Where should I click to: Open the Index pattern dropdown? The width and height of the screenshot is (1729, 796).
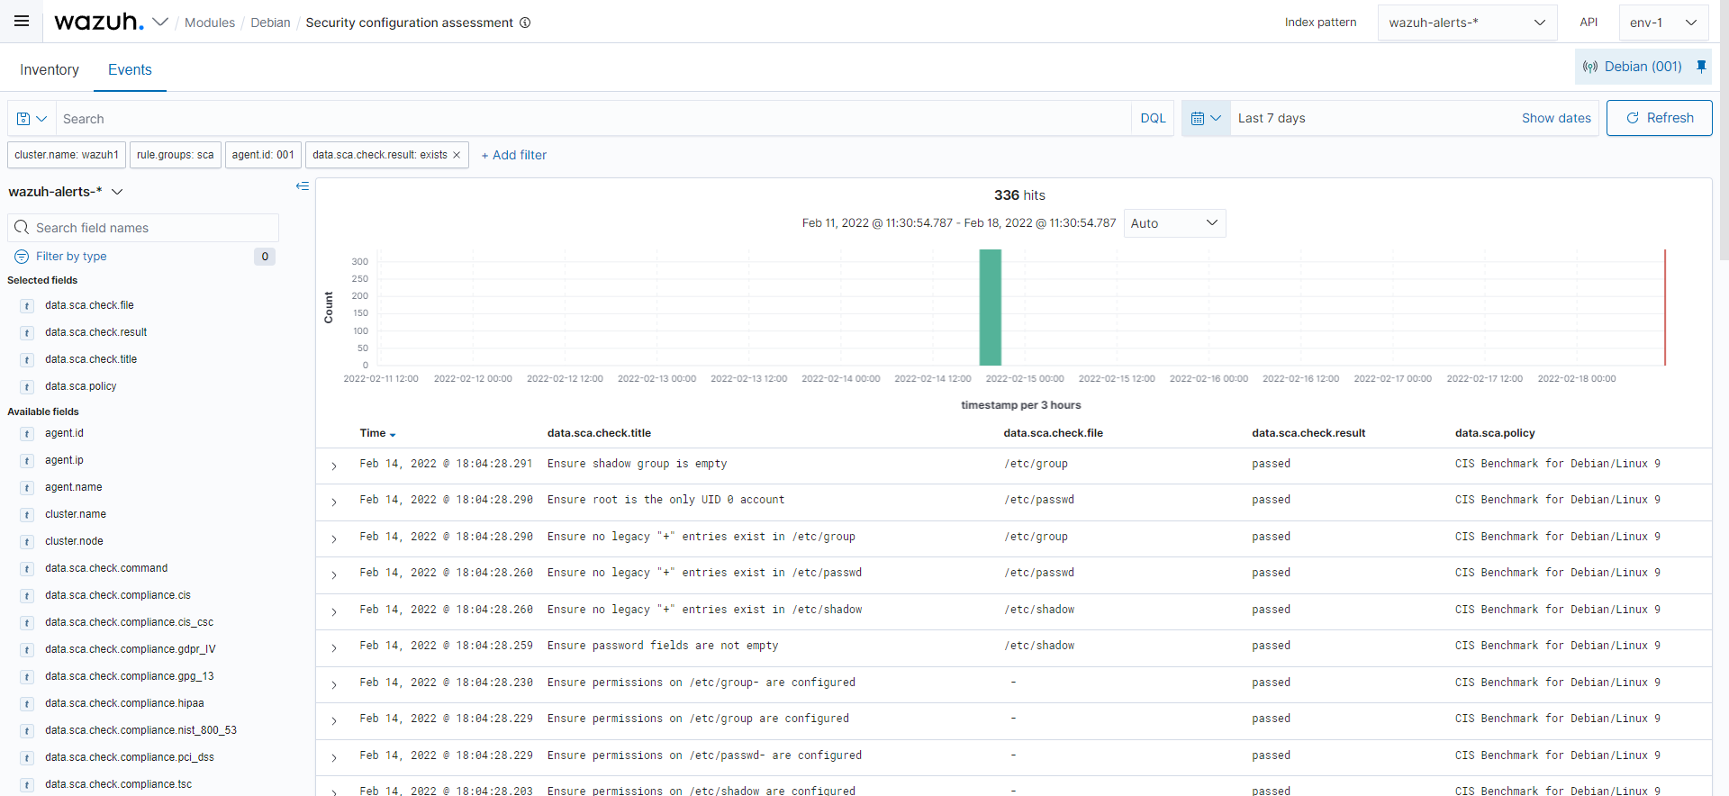(x=1467, y=23)
